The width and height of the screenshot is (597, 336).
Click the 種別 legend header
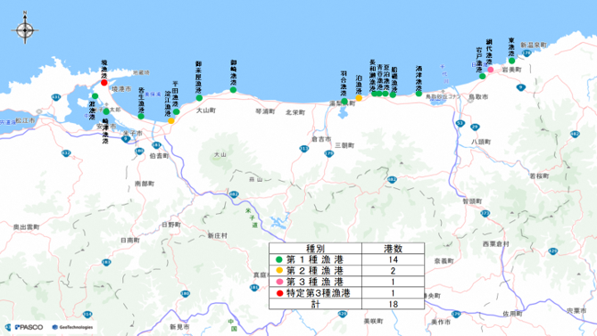(x=315, y=249)
